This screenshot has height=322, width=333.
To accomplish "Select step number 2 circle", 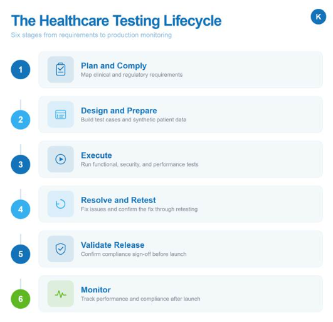I will [x=21, y=119].
